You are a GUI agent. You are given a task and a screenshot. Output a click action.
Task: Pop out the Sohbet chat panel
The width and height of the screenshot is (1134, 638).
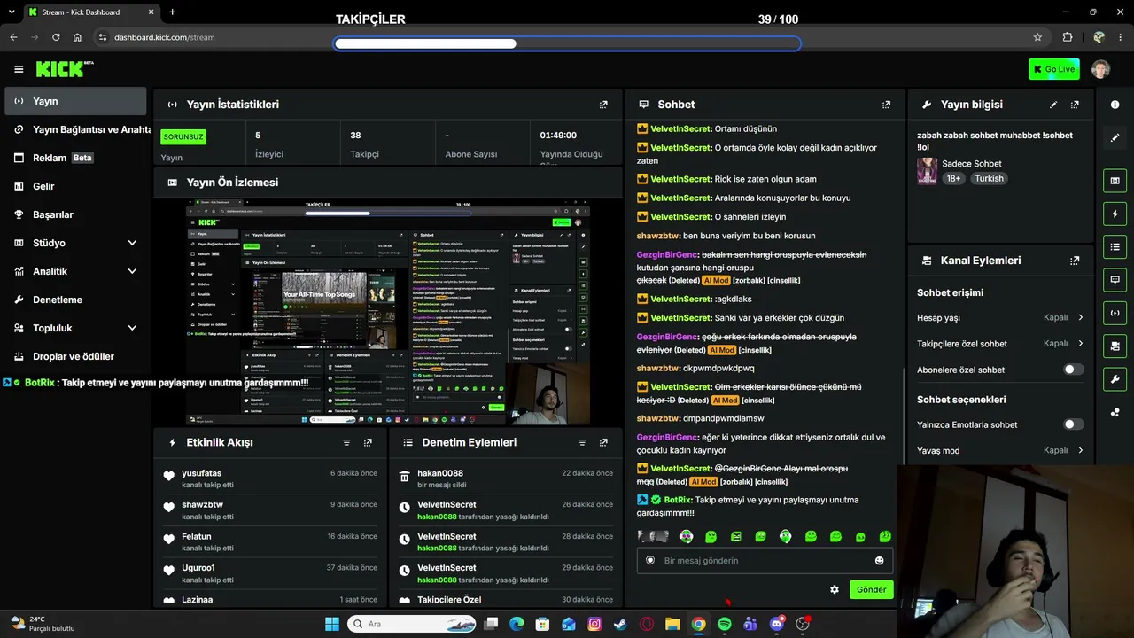[x=886, y=105]
